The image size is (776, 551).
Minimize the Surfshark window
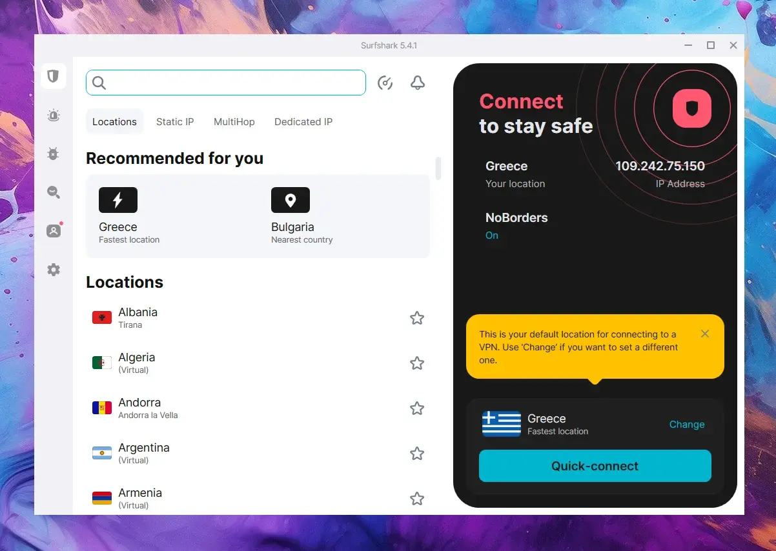tap(688, 45)
